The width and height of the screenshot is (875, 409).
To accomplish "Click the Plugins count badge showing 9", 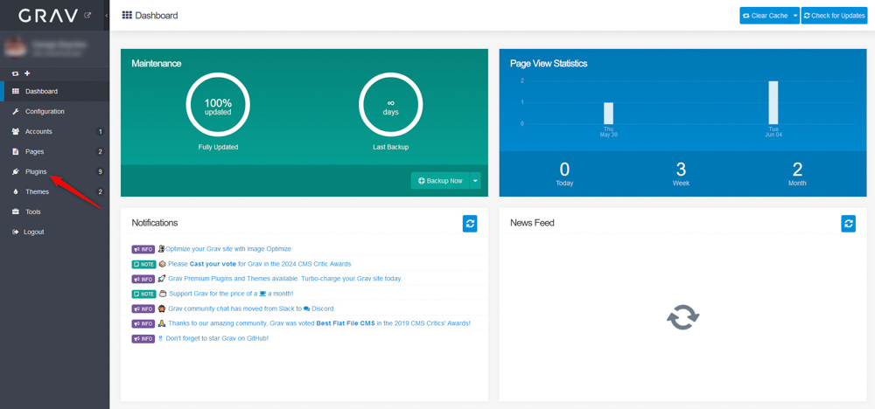I will (101, 171).
